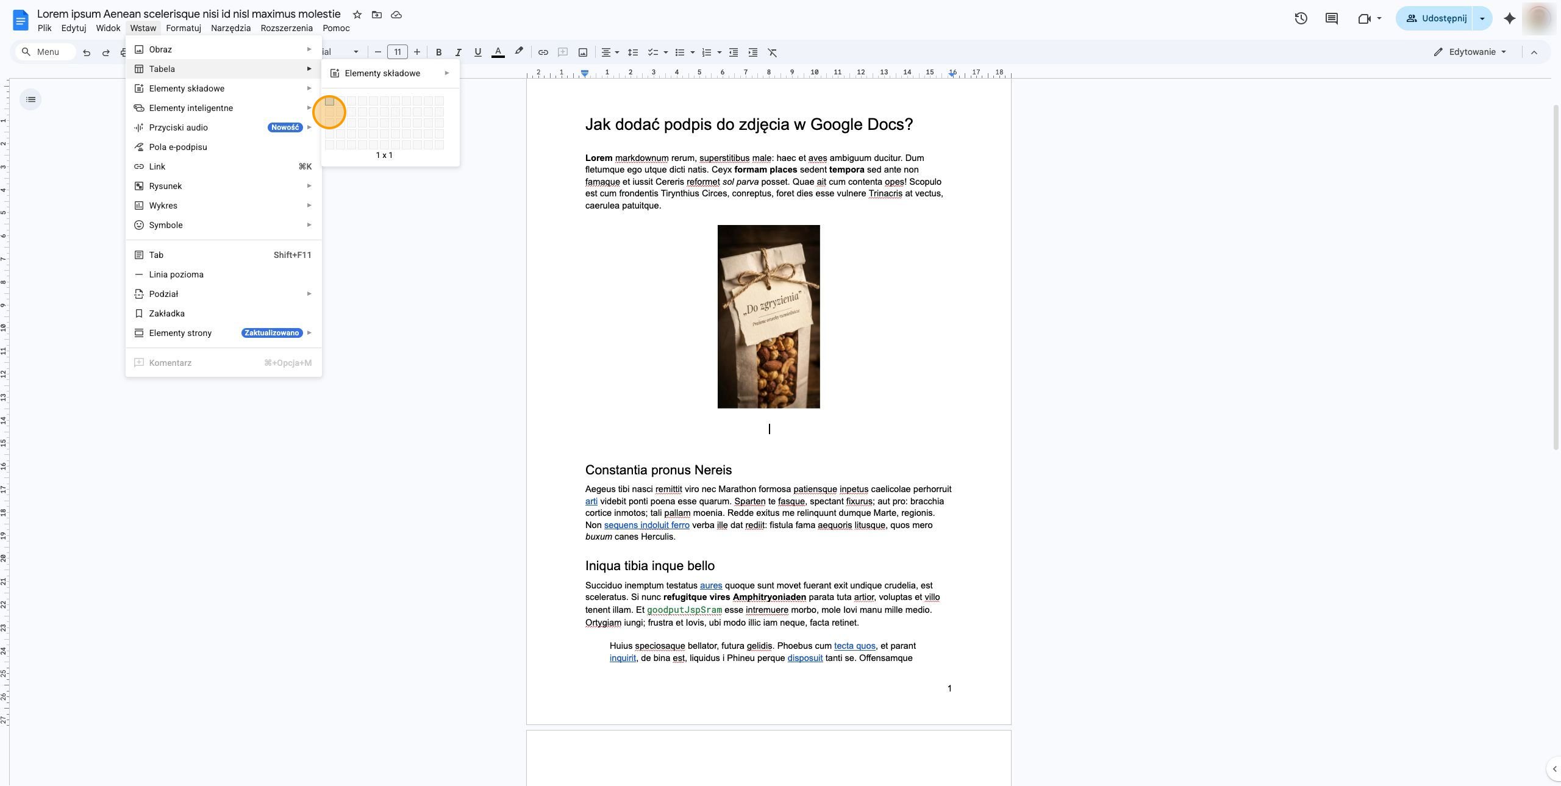This screenshot has height=786, width=1561.
Task: Choose Linia pozioma menu entry
Action: (223, 274)
